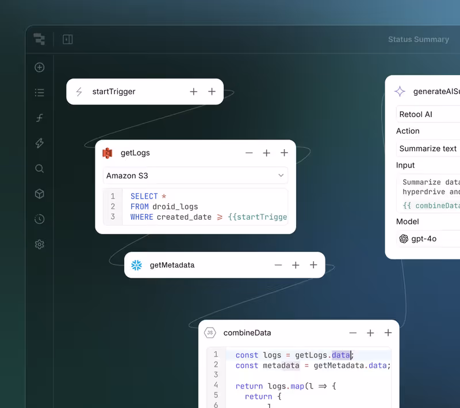Click first plus icon on startTrigger block

tap(194, 92)
